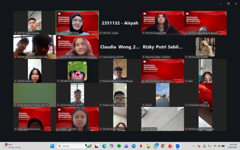The width and height of the screenshot is (240, 150).
Task: Click large name text '2351132 - Aisyah'
Action: [120, 23]
